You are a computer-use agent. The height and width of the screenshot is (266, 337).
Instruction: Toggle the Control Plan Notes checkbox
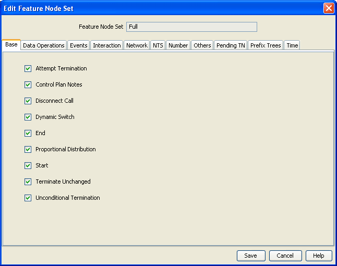28,84
